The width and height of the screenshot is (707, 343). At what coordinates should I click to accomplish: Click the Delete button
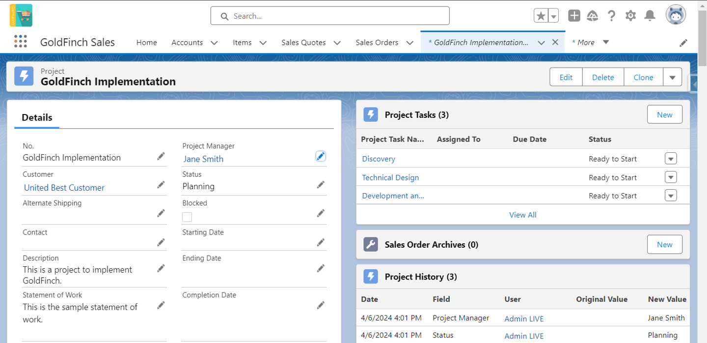coord(603,77)
